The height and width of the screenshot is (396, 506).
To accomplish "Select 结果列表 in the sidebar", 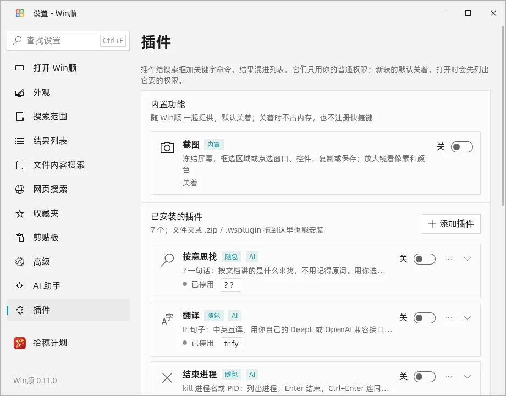I will click(68, 141).
